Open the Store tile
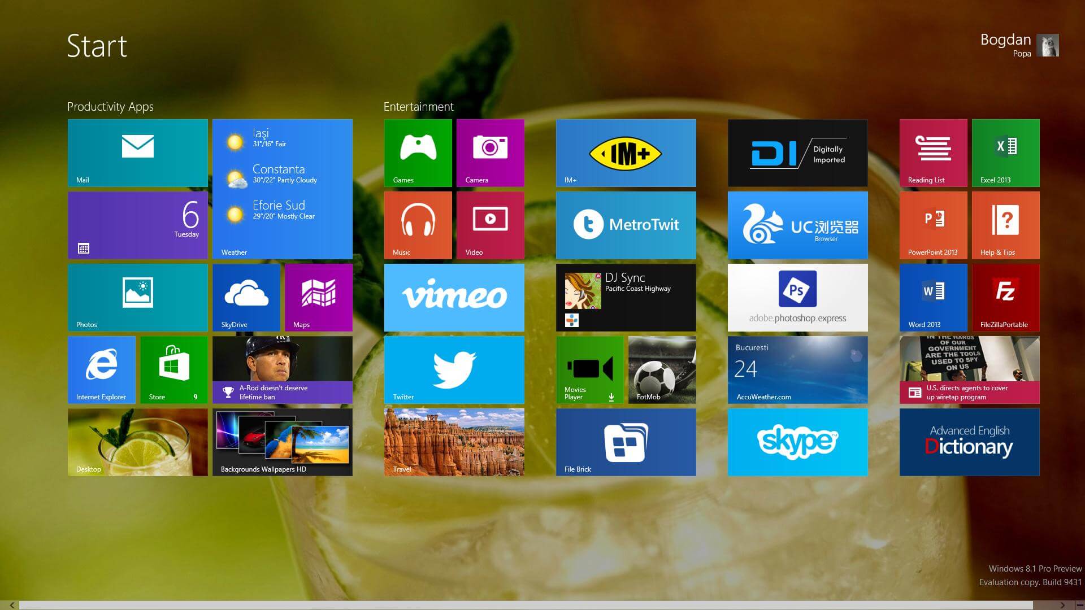This screenshot has width=1085, height=610. coord(174,370)
